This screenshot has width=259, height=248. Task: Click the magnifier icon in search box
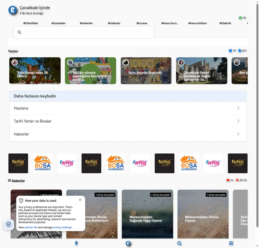[20, 32]
